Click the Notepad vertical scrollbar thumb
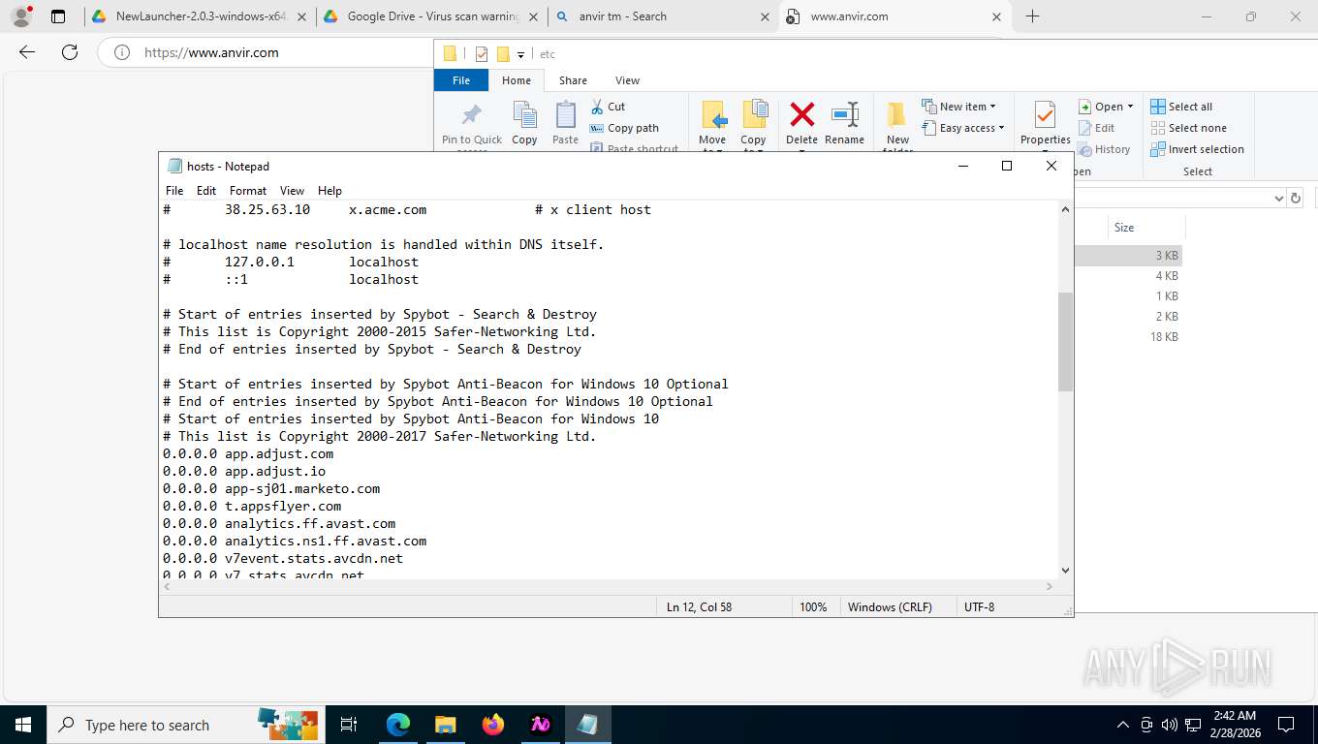 click(x=1065, y=341)
